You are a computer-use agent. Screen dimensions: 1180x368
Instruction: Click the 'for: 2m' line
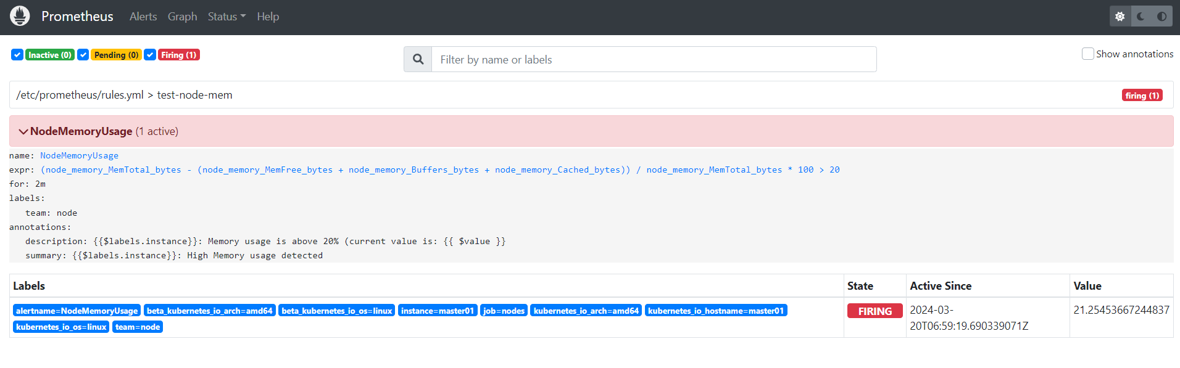tap(27, 184)
